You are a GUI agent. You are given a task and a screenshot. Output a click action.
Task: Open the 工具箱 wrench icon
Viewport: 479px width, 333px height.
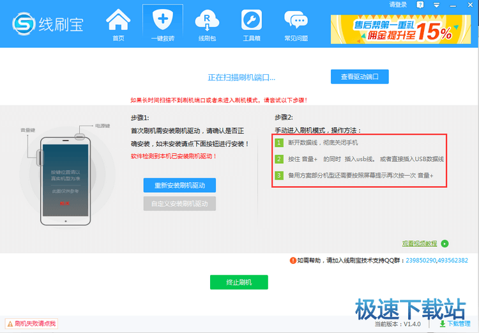pos(252,24)
